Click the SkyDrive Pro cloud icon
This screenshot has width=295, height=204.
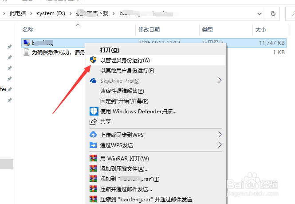tap(93, 81)
